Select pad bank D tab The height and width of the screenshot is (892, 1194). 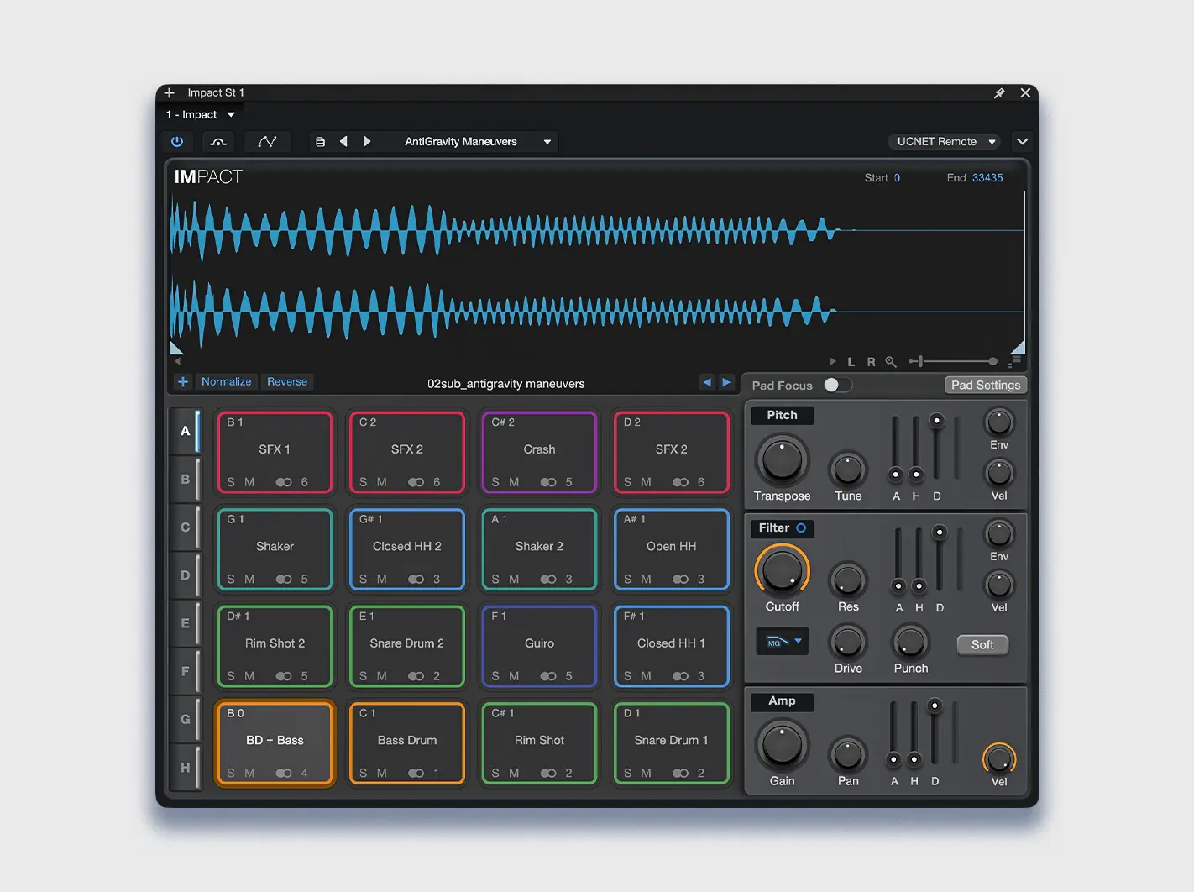point(186,575)
